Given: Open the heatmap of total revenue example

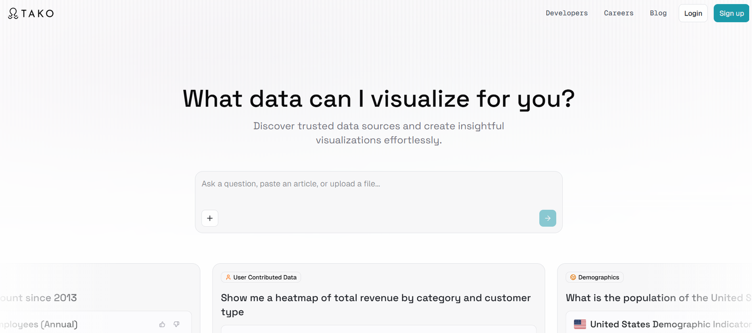Looking at the screenshot, I should (376, 304).
